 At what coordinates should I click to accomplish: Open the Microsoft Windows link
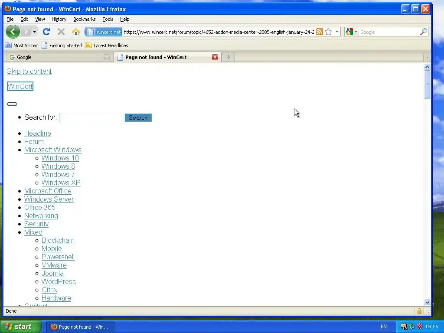pos(52,150)
